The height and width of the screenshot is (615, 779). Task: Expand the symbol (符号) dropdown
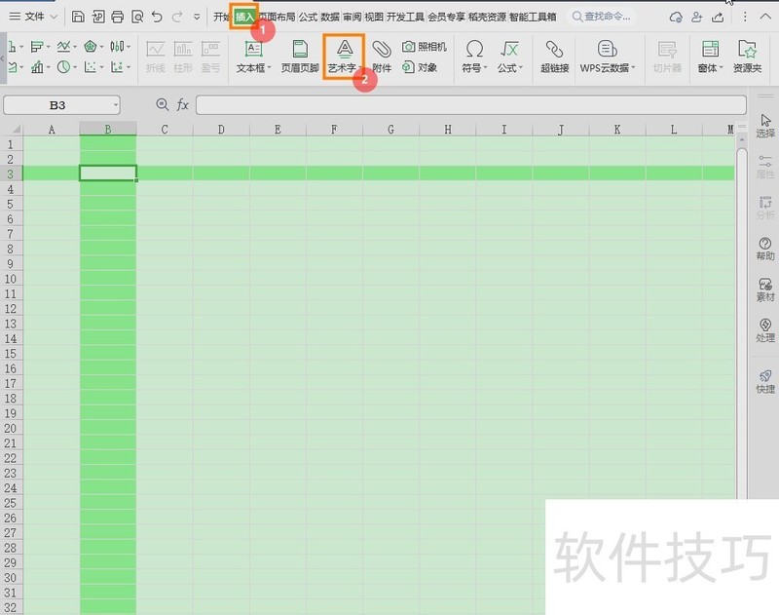coord(484,66)
